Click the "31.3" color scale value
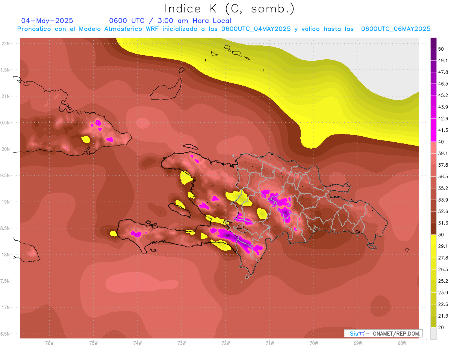 (443, 223)
